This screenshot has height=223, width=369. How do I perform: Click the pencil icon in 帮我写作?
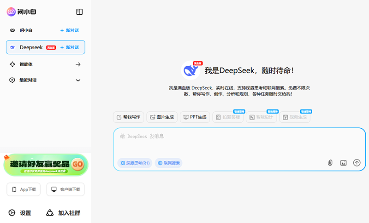[119, 117]
